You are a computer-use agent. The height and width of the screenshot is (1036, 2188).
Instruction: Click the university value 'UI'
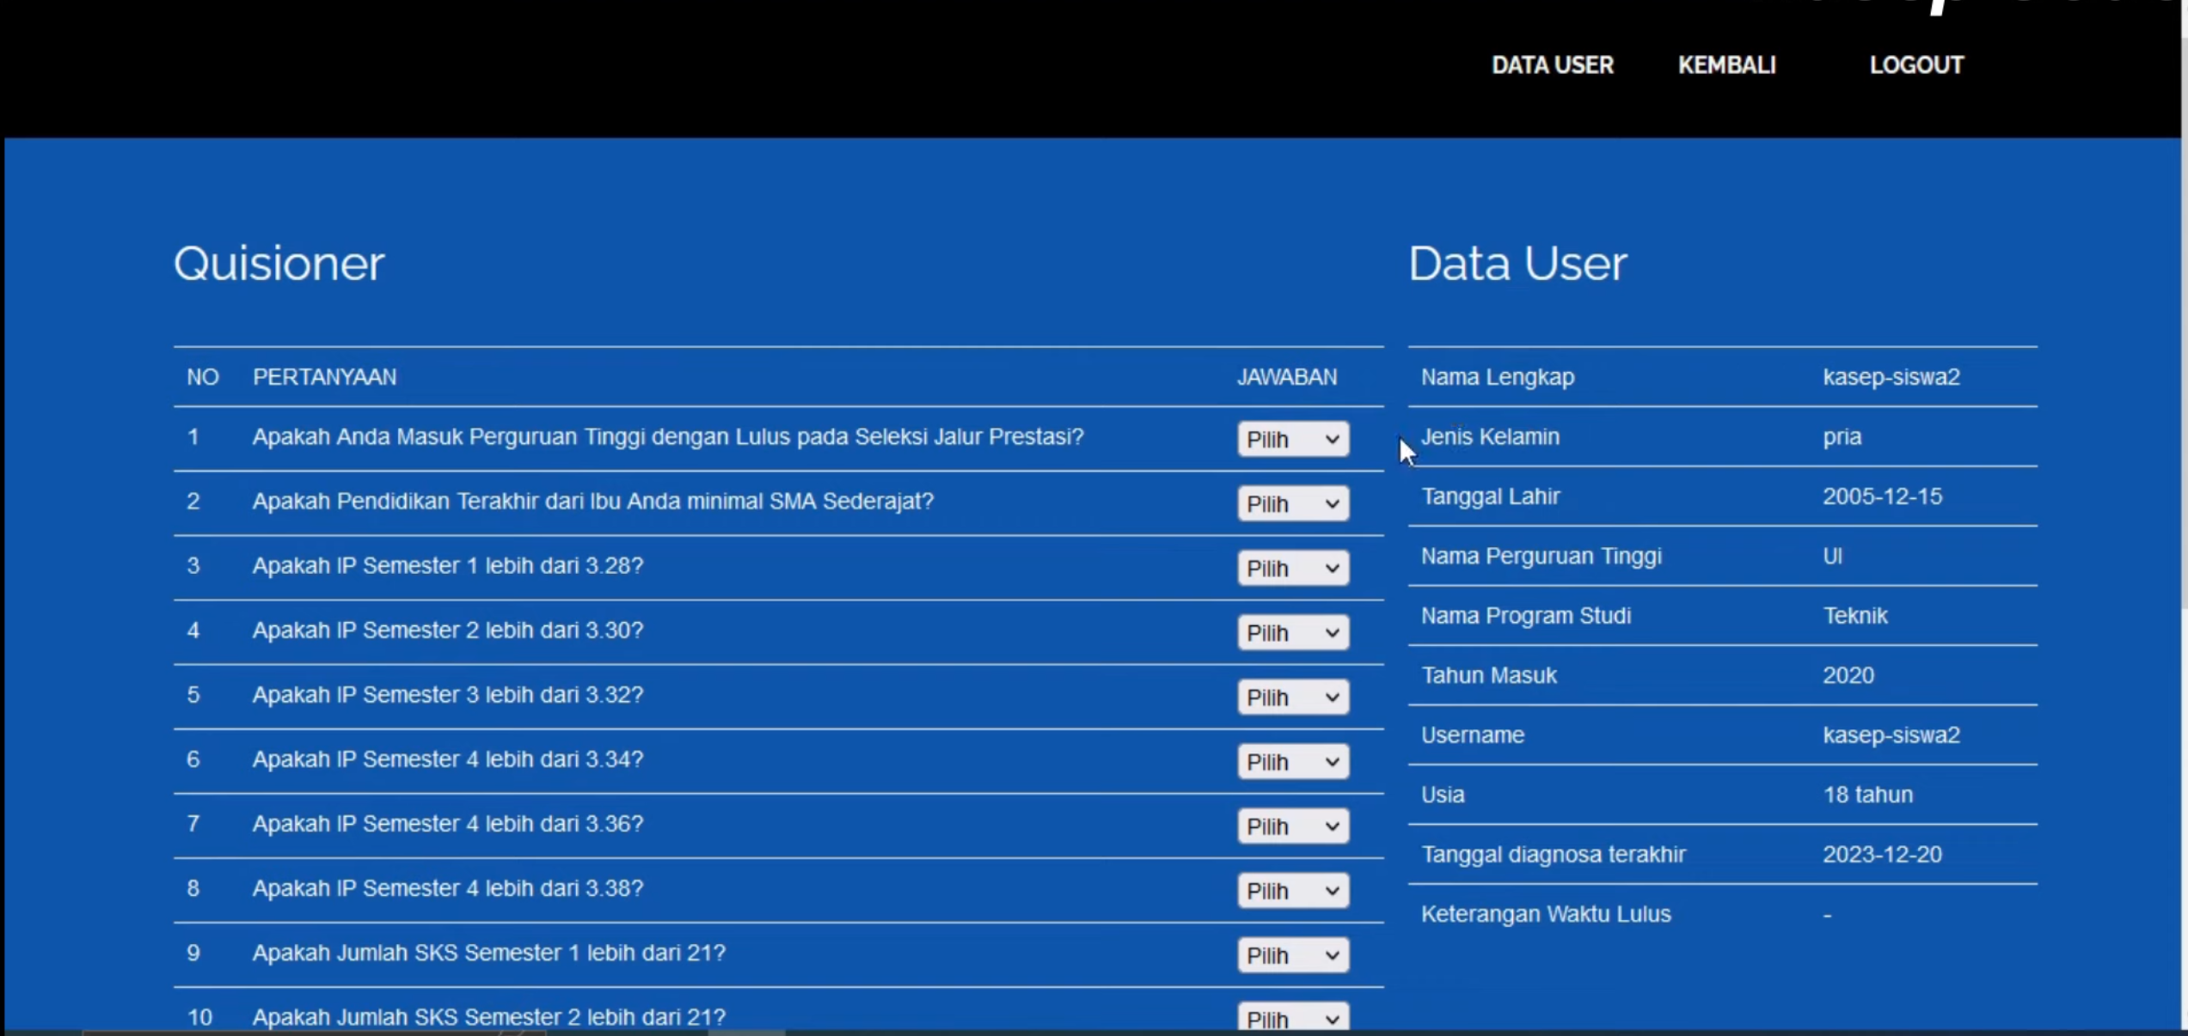1832,556
